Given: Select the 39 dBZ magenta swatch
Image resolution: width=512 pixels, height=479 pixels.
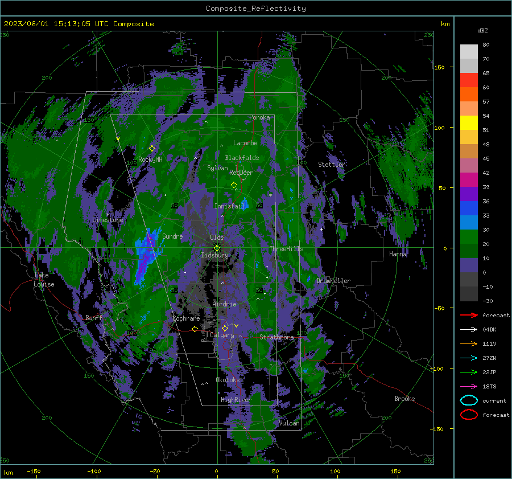Looking at the screenshot, I should (469, 180).
